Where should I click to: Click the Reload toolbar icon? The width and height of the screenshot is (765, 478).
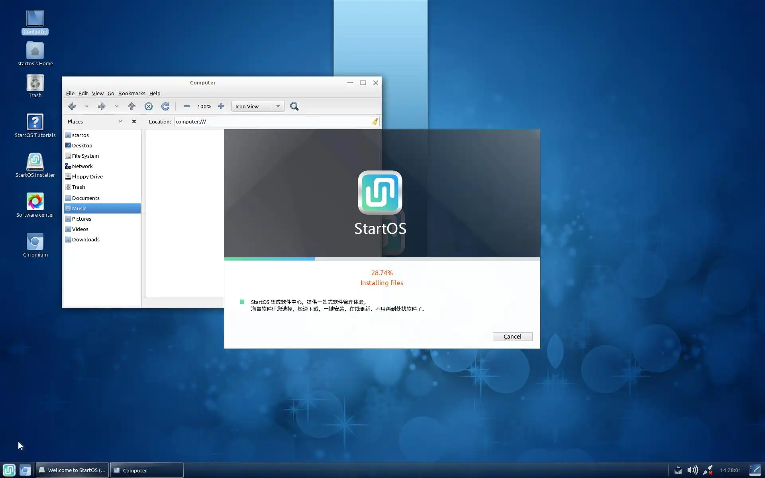pos(165,106)
